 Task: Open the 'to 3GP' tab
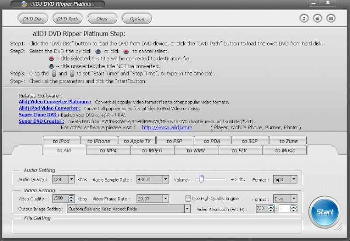coord(250,141)
